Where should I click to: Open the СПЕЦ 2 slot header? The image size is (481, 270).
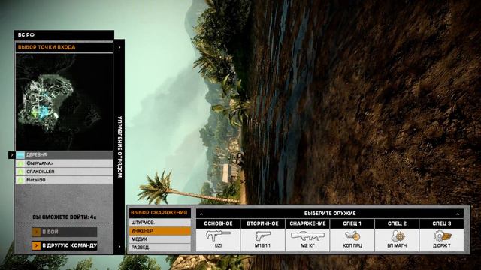tap(397, 223)
